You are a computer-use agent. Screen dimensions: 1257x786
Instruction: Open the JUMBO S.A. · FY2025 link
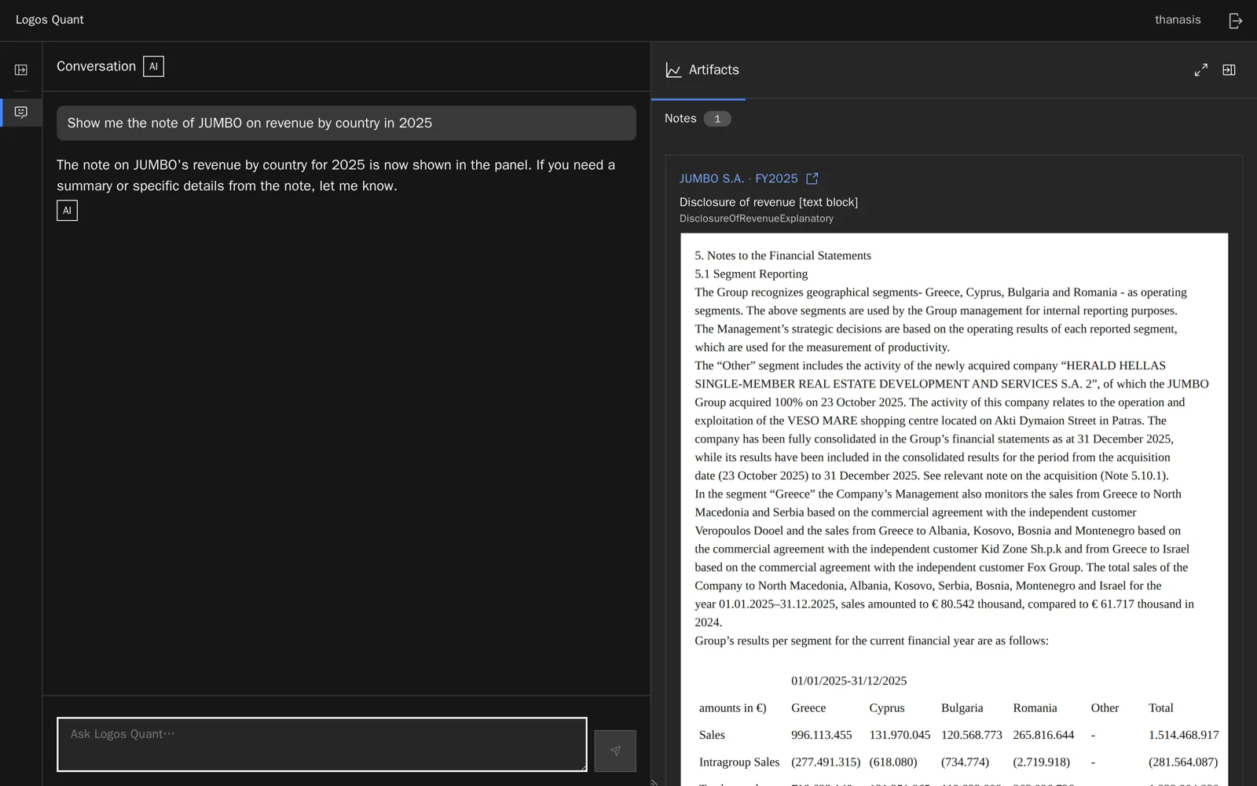point(738,178)
